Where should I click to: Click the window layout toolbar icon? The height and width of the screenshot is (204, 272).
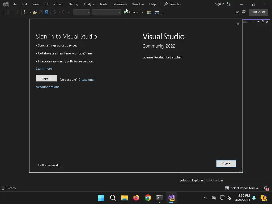point(157,12)
